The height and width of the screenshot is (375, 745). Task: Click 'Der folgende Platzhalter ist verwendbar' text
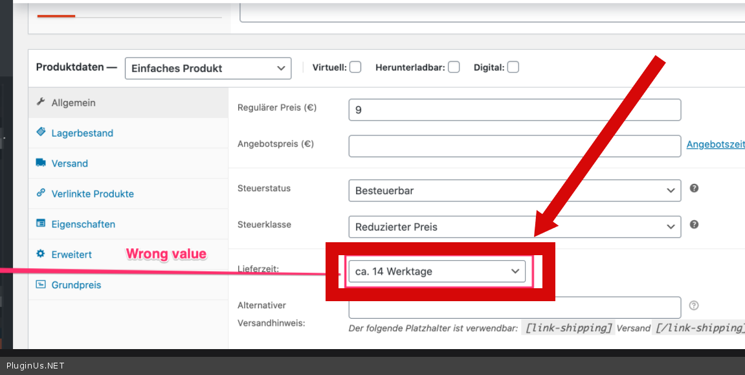(x=433, y=328)
